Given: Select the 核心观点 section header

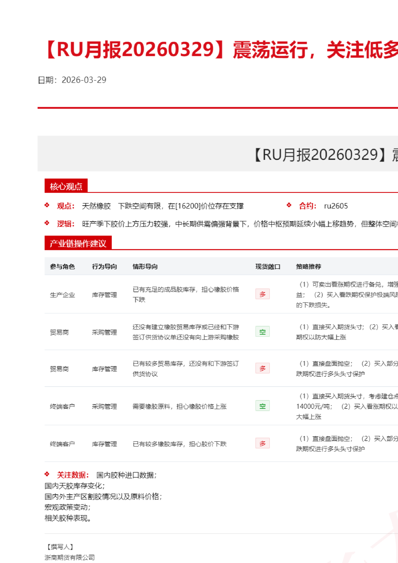Looking at the screenshot, I should click(66, 186).
